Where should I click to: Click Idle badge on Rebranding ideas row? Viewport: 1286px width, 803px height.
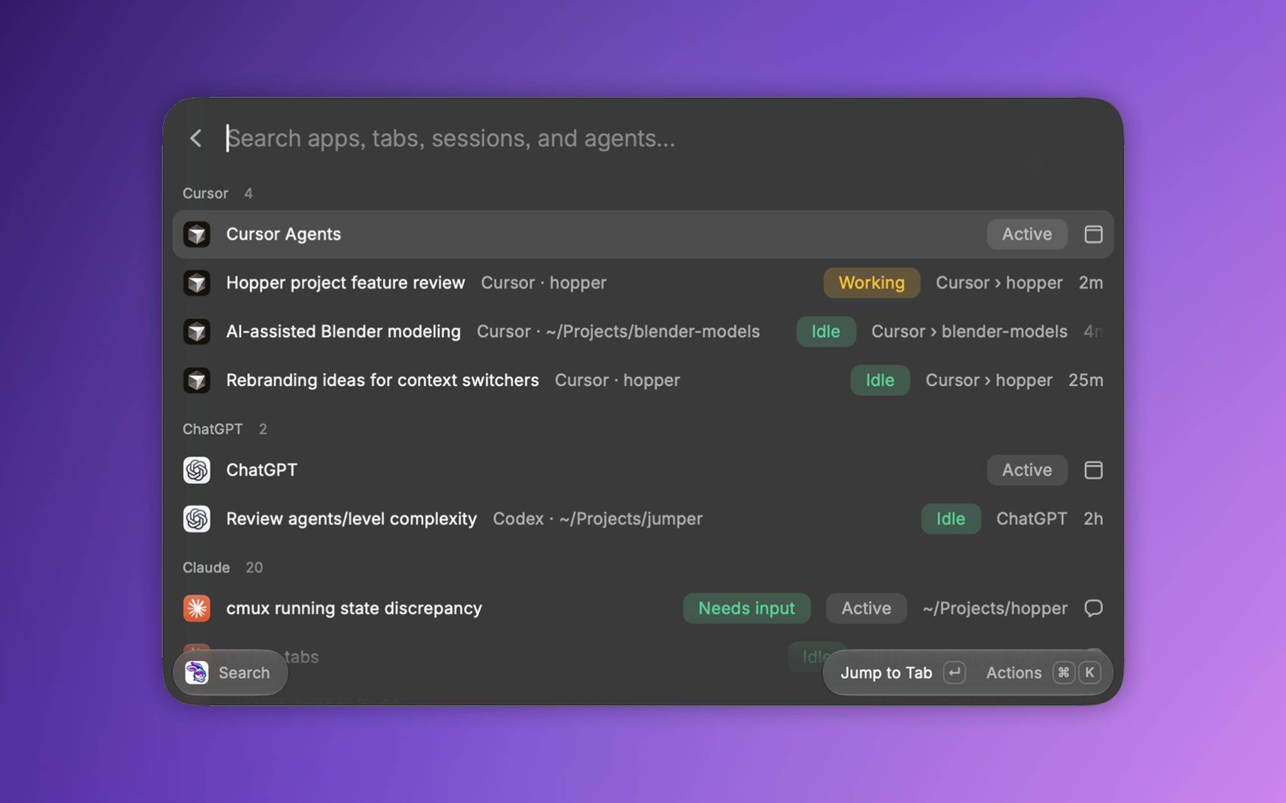(x=880, y=380)
